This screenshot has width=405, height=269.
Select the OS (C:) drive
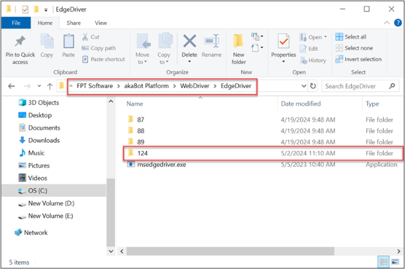[54, 191]
